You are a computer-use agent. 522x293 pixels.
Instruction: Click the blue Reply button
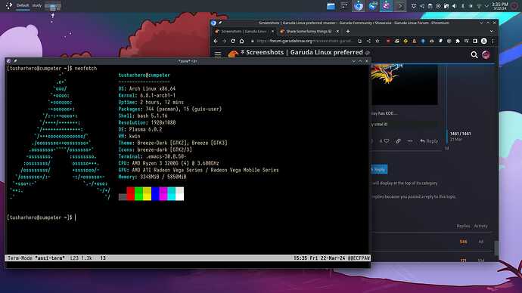click(x=379, y=169)
